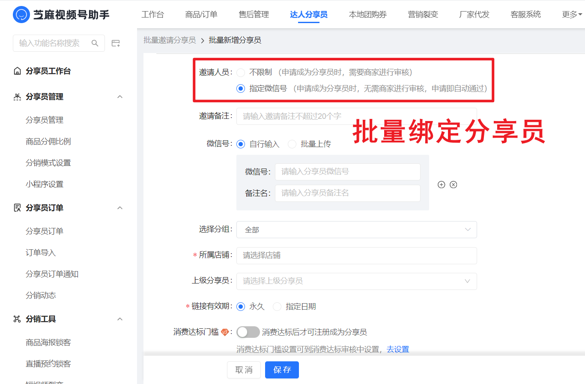Open 分销动态 in sidebar

[x=41, y=295]
